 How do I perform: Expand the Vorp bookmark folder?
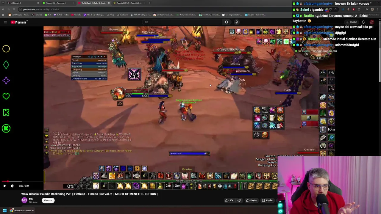pos(110,15)
